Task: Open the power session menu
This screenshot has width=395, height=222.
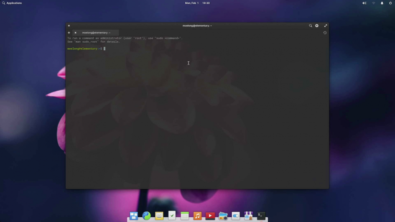Action: point(390,3)
